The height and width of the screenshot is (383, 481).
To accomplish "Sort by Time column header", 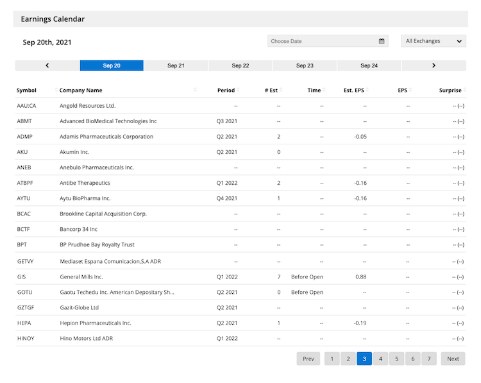I will 314,90.
